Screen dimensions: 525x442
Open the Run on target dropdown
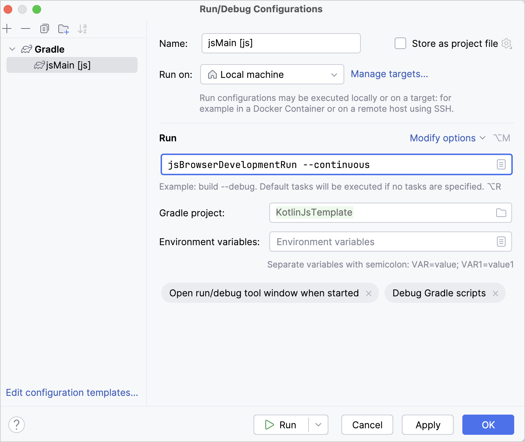coord(334,74)
